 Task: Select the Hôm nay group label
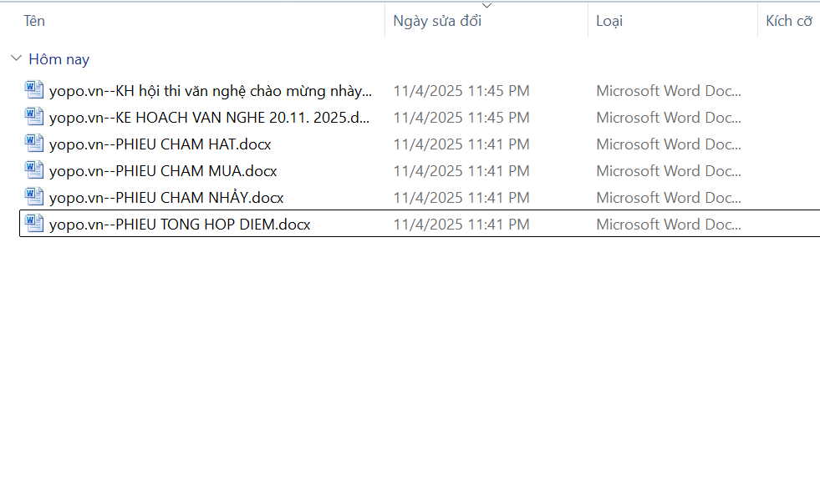59,59
